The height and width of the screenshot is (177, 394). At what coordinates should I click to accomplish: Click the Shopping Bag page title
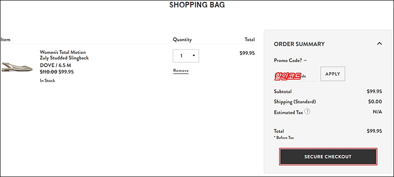197,5
